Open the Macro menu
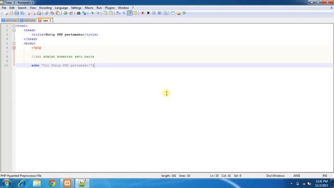Image resolution: width=334 pixels, height=188 pixels. [x=89, y=8]
